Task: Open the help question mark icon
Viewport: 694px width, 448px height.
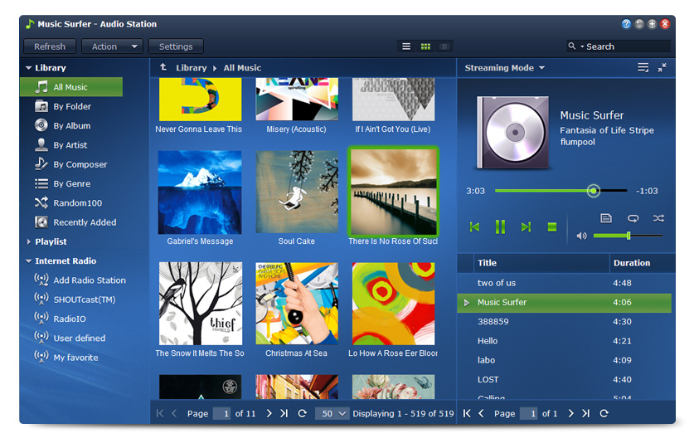Action: pos(626,24)
